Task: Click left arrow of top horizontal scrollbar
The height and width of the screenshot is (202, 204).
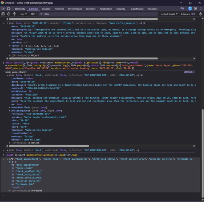Action: click(x=7, y=19)
